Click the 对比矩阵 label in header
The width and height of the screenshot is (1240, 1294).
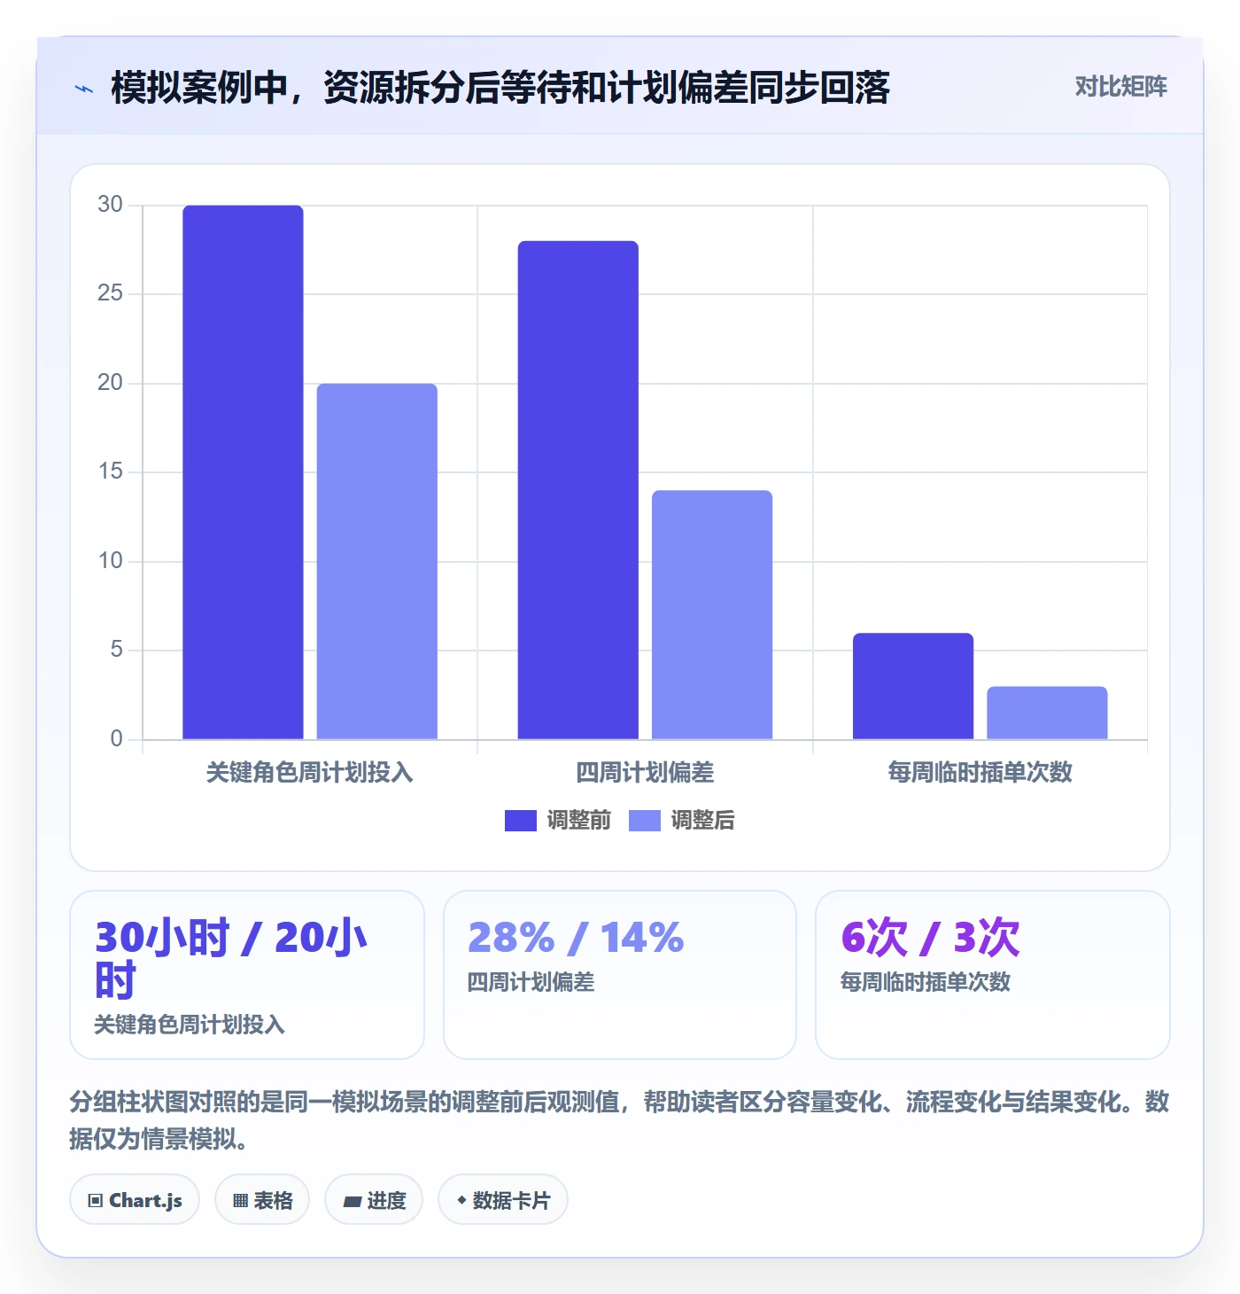coord(1120,87)
